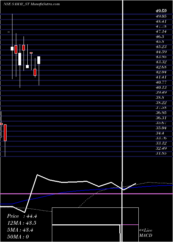Click the 38.22 price axis label

click(161, 102)
